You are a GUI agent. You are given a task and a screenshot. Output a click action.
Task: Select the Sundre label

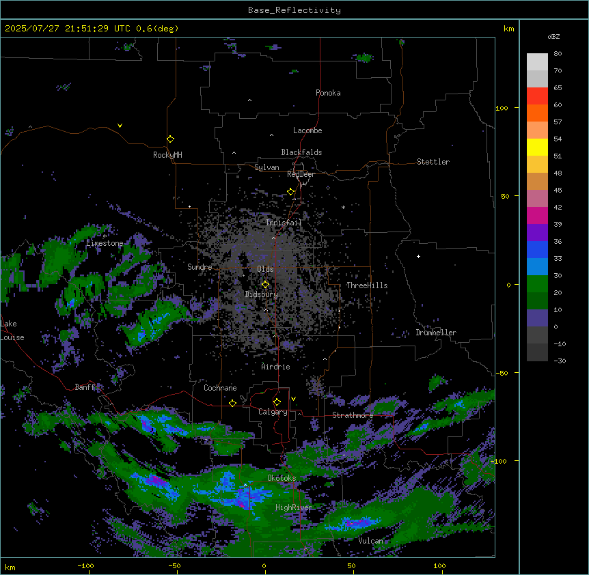(x=200, y=267)
